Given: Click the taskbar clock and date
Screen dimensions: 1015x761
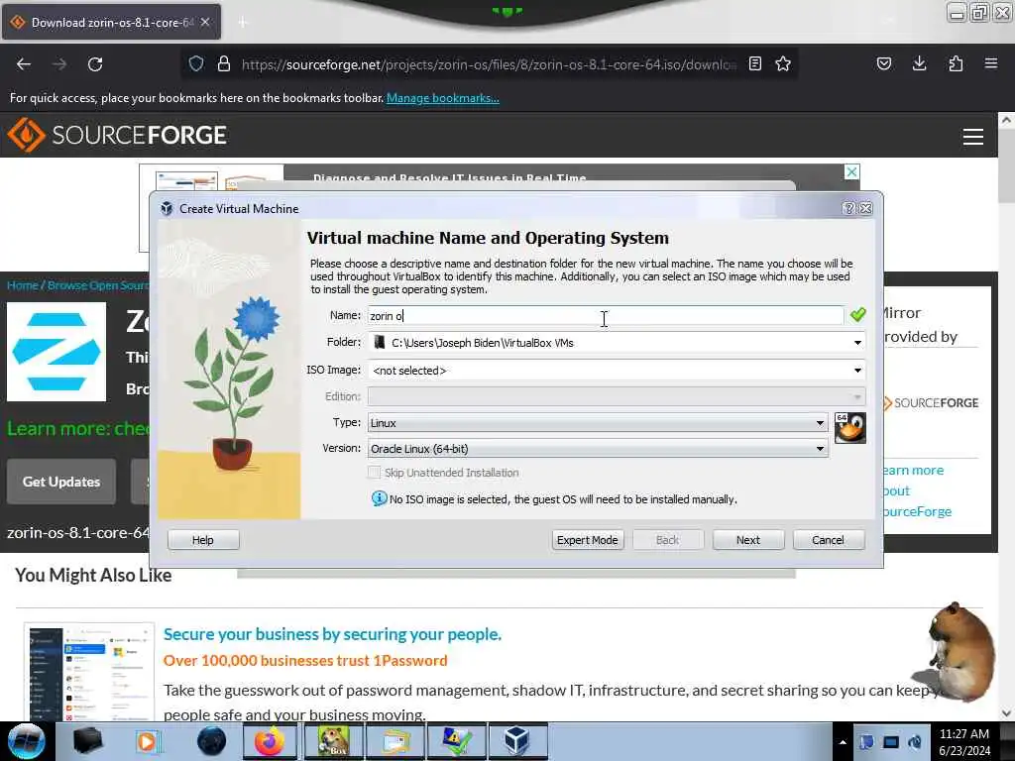Looking at the screenshot, I should [964, 742].
